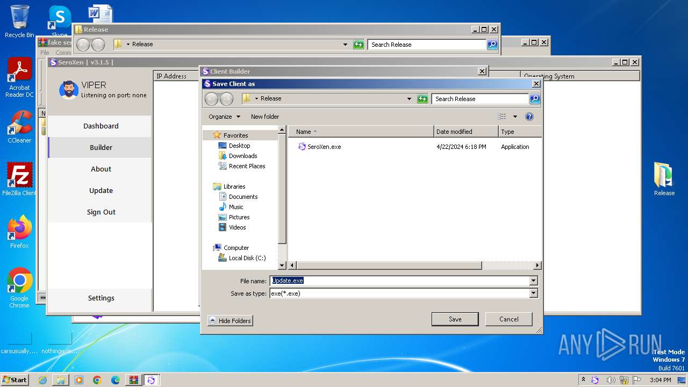This screenshot has height=387, width=688.
Task: Click the volume icon in system tray
Action: point(611,380)
